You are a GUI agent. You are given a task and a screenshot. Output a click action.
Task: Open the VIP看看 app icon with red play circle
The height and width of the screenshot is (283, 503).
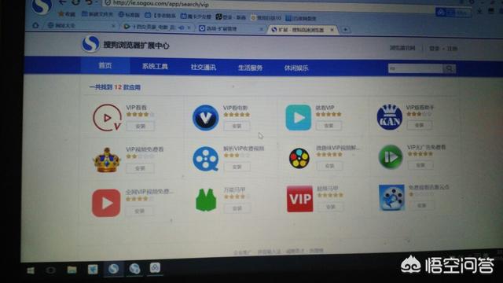108,118
